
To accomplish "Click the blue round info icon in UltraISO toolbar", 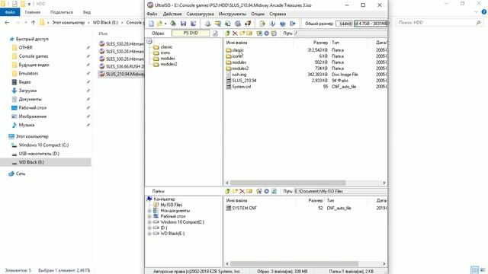I will point(283,24).
